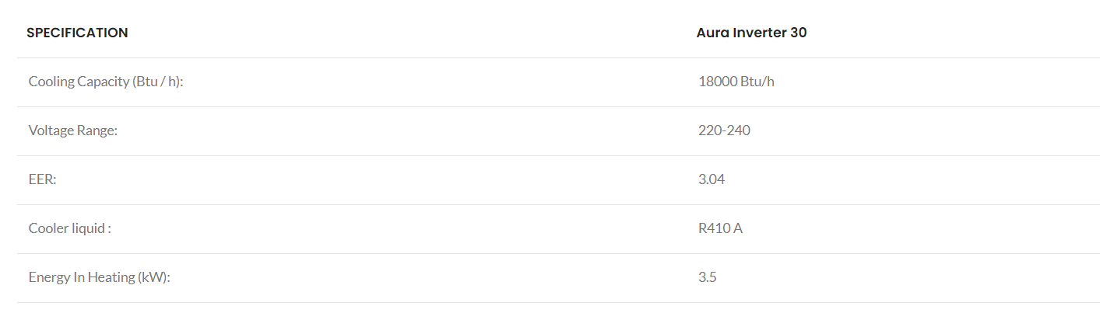
Task: Click the 3.04 EER value
Action: 712,179
